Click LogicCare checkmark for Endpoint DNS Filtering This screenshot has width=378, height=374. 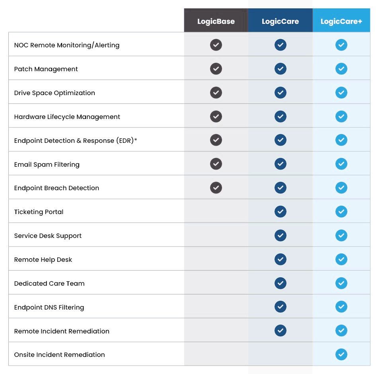(281, 307)
